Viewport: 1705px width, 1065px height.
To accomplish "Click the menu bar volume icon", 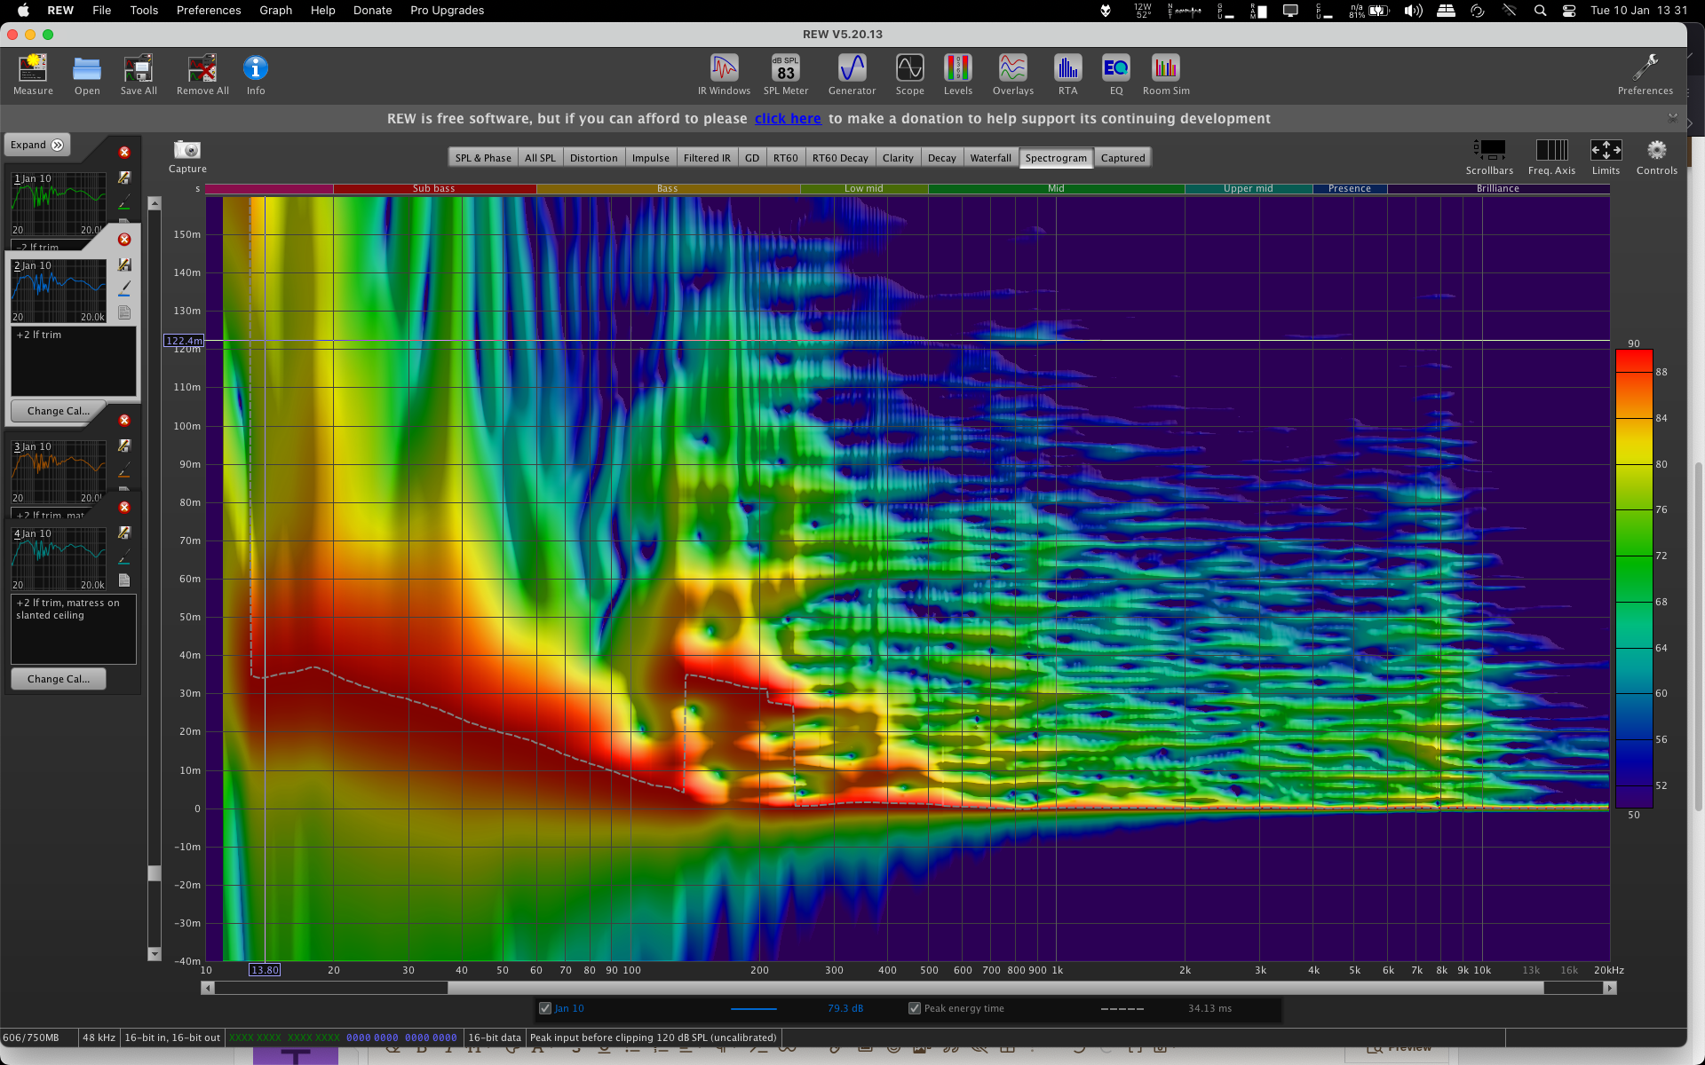I will click(1413, 11).
